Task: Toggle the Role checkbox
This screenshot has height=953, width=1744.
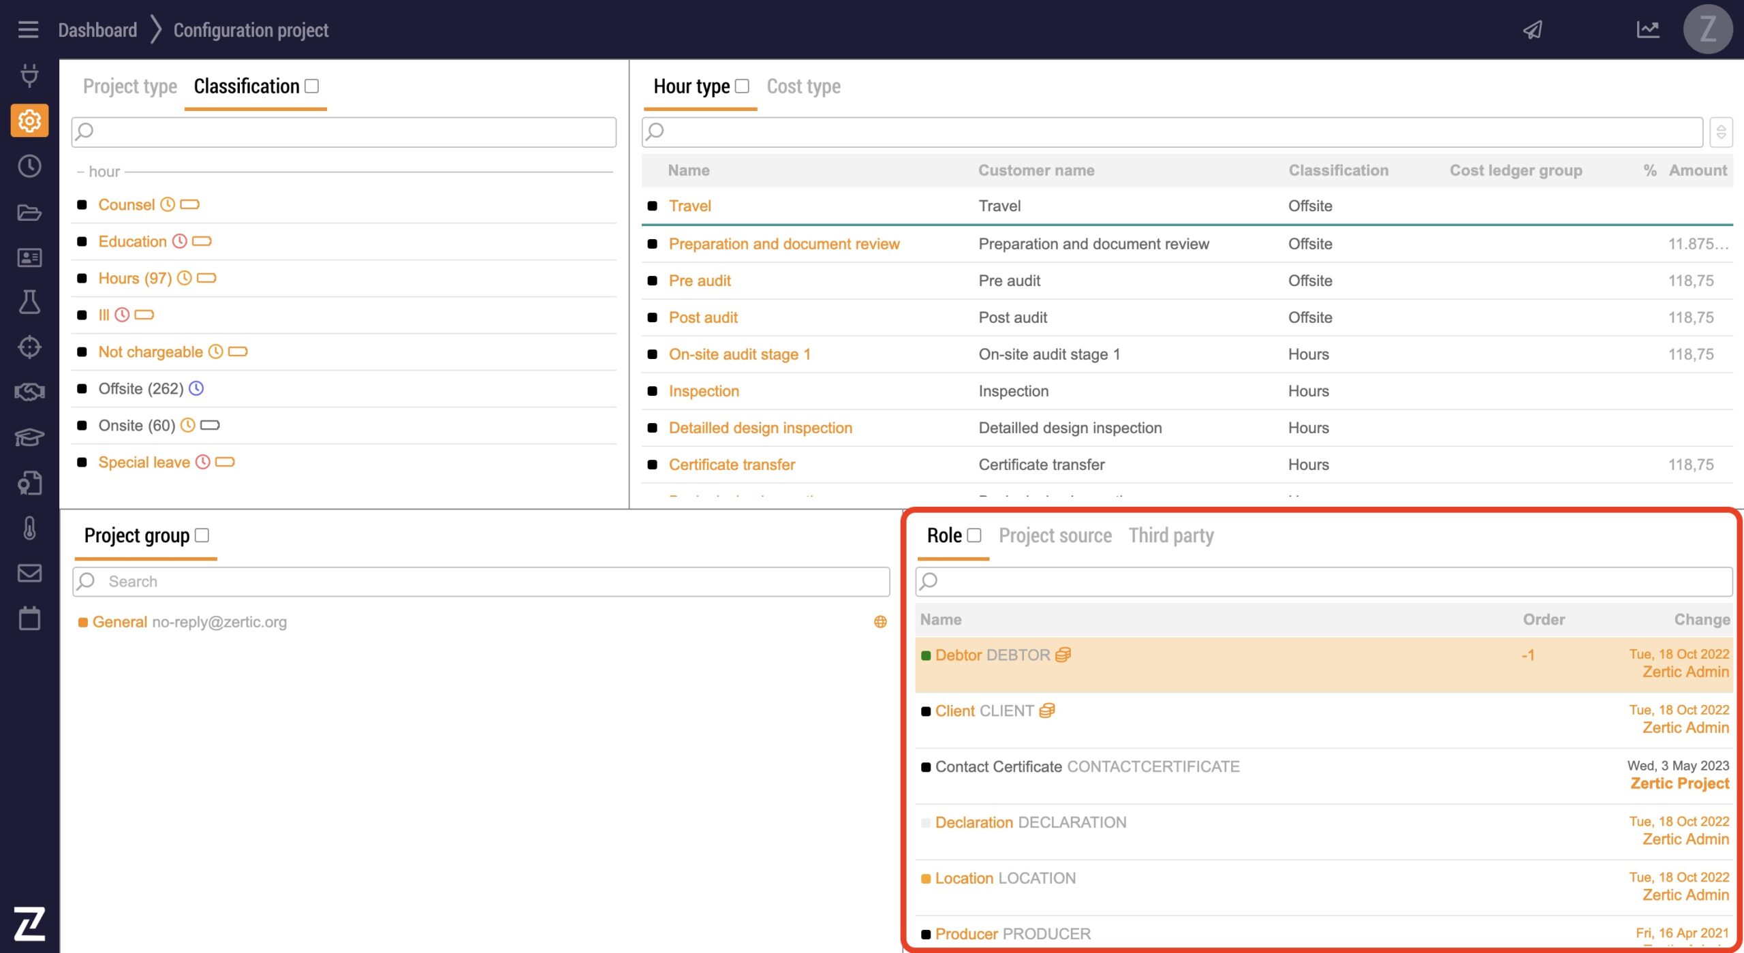Action: [974, 535]
